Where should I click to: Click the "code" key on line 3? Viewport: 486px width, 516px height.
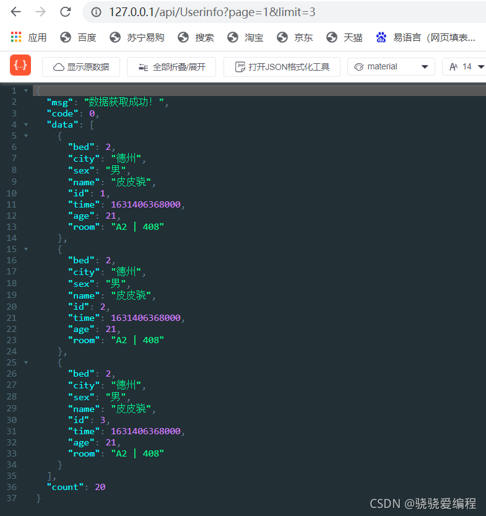[63, 113]
